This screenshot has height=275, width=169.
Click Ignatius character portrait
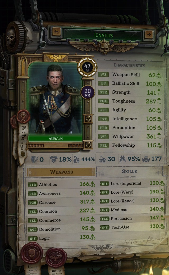(x=55, y=99)
